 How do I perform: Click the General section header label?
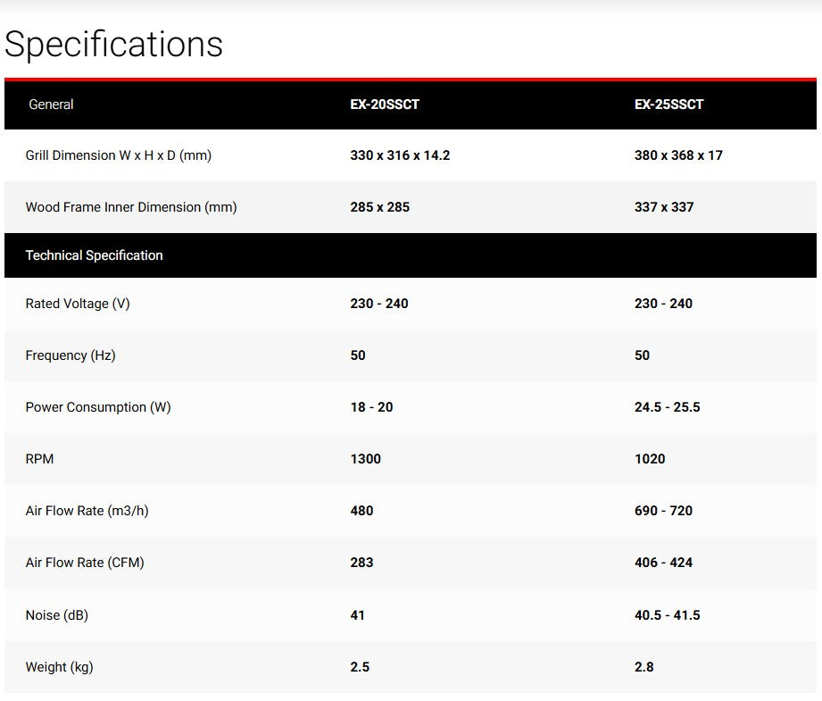[x=51, y=104]
